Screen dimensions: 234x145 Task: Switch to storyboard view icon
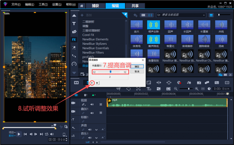tap(76, 83)
